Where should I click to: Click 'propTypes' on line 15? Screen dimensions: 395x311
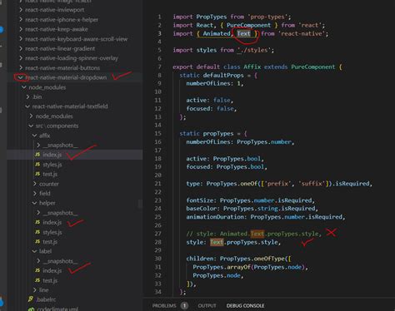(218, 133)
